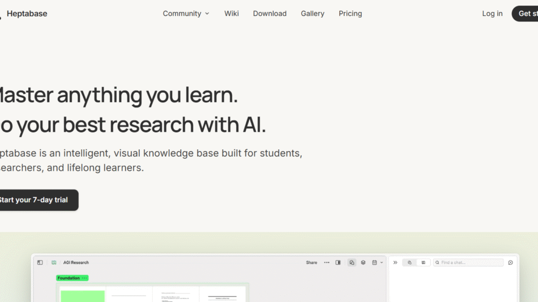Click the Find a chat search field
The image size is (538, 302).
469,262
